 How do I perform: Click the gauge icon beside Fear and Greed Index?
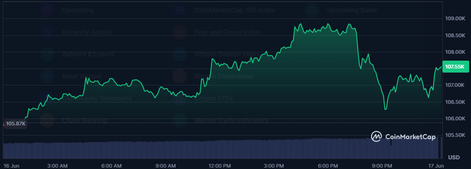(180, 32)
